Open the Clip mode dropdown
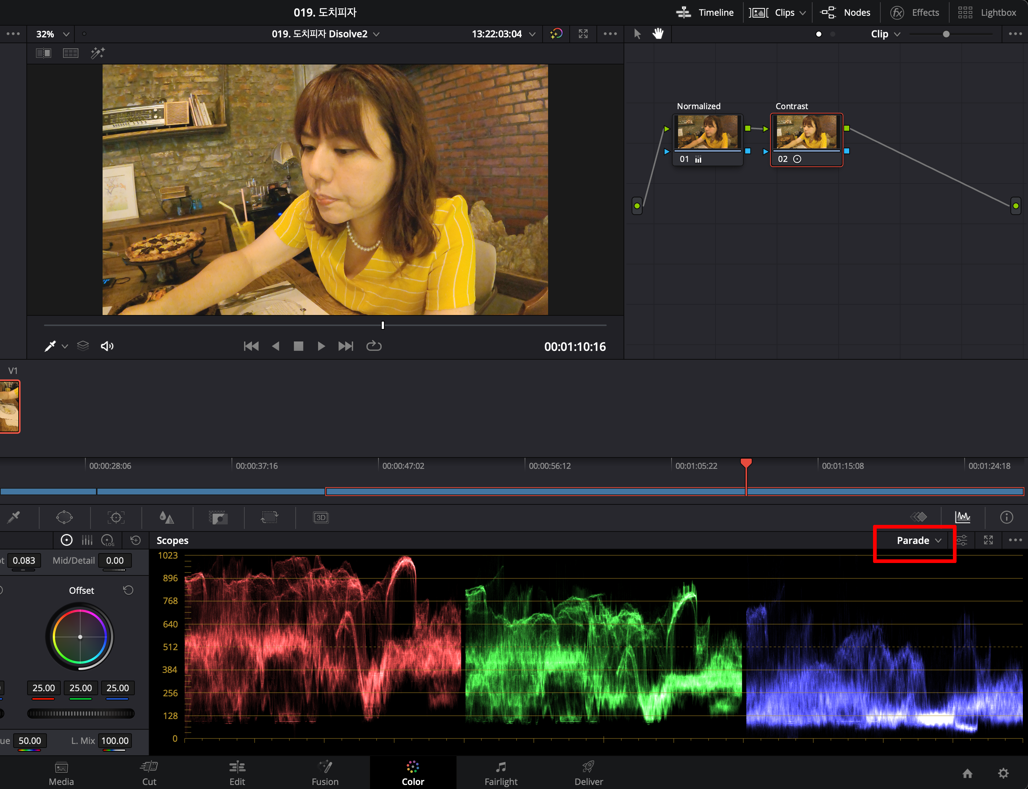1028x789 pixels. [885, 34]
